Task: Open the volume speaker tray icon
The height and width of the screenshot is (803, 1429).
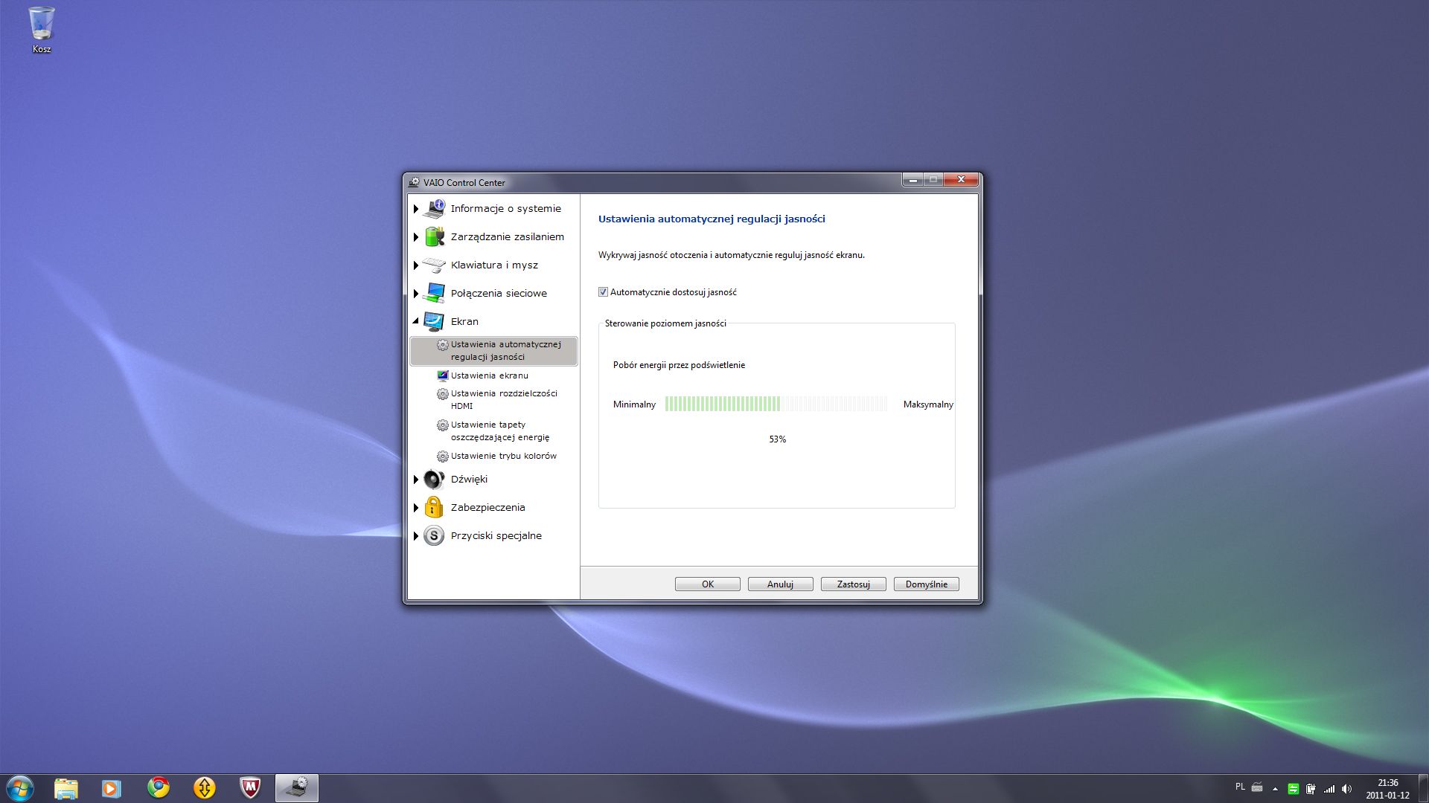Action: (1347, 789)
